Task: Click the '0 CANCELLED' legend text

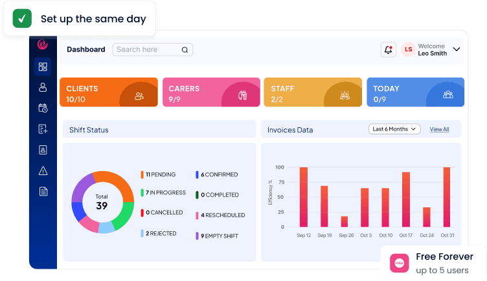Action: [x=164, y=213]
